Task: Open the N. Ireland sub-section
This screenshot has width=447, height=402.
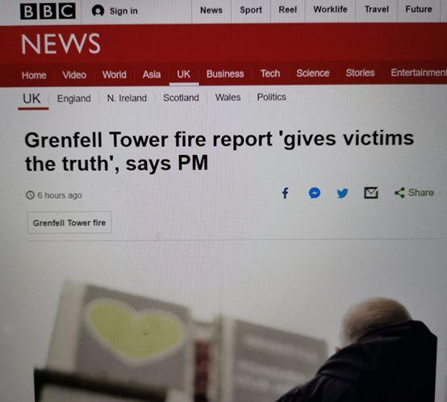Action: [127, 98]
